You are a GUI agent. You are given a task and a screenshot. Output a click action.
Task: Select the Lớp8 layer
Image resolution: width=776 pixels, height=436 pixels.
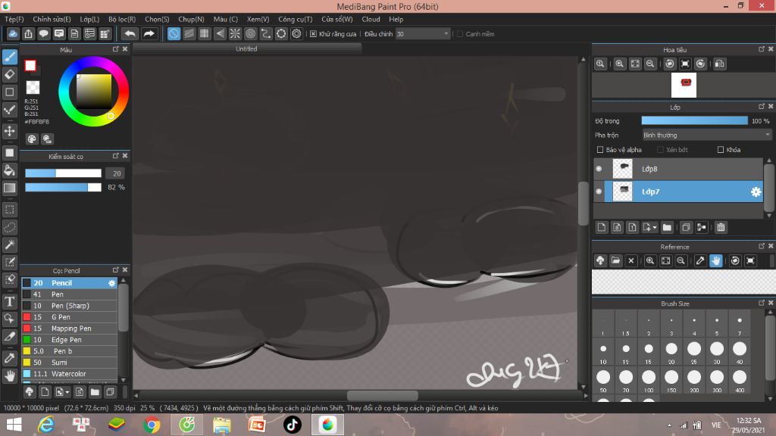point(678,169)
